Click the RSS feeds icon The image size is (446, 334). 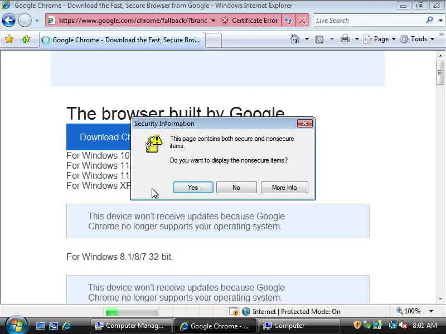point(319,40)
